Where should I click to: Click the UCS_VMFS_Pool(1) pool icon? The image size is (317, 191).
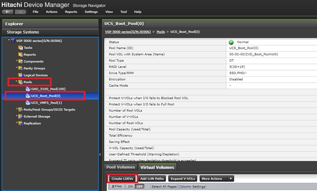(28, 103)
